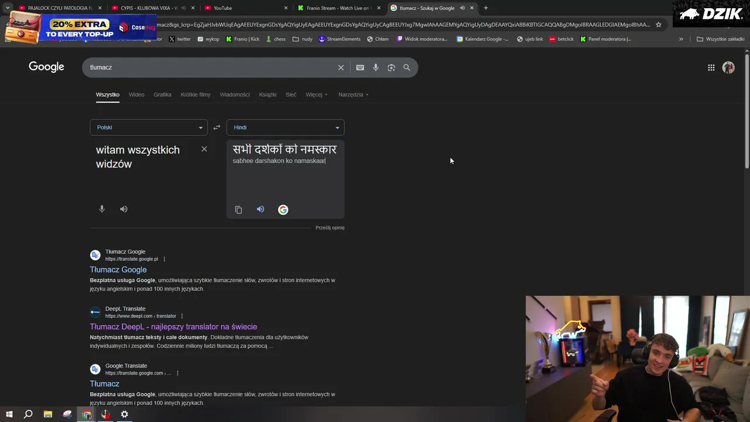Screen dimensions: 750x422
Task: Translate by voice using source microphone
Action: tap(102, 209)
